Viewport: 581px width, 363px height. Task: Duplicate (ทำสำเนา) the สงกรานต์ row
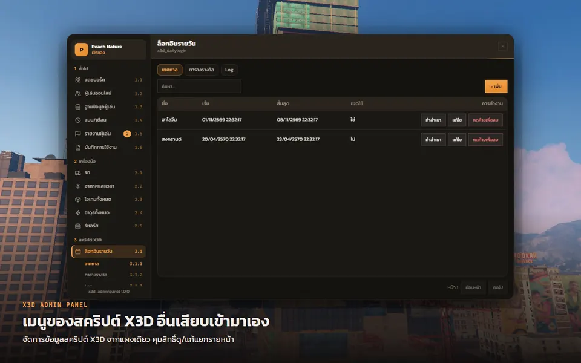tap(433, 140)
